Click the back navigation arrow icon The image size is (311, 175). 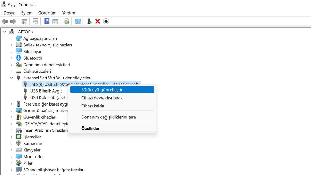pyautogui.click(x=4, y=21)
